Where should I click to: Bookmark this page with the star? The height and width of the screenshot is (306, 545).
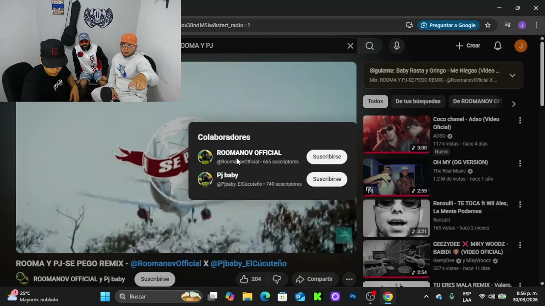[x=488, y=25]
